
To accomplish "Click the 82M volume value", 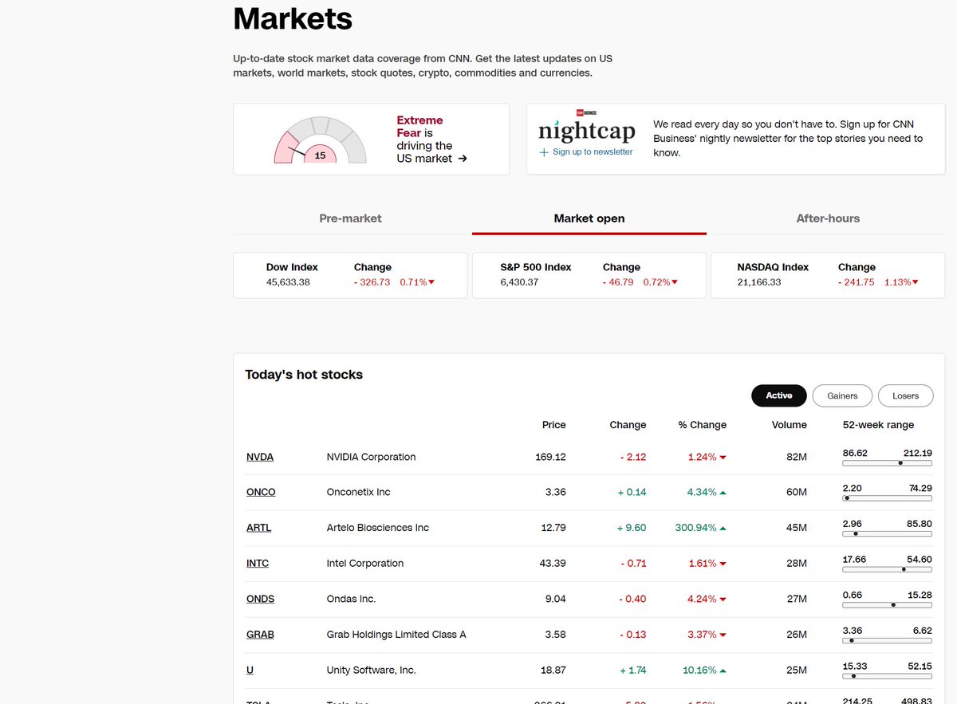I will (x=797, y=457).
